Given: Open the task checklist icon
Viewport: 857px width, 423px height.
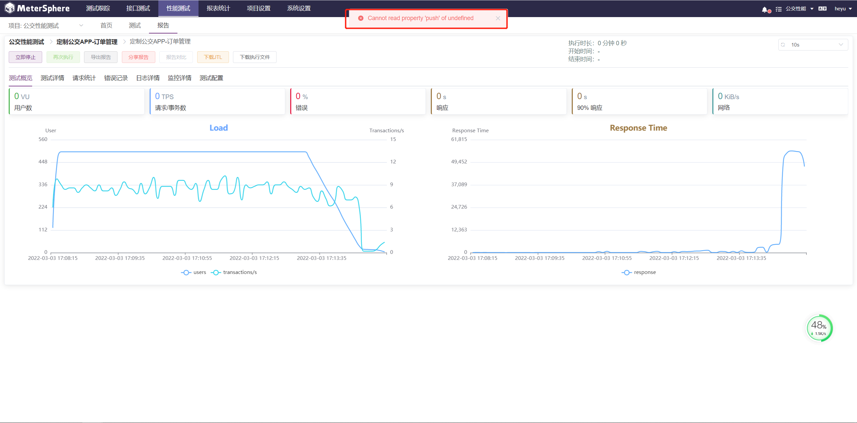Looking at the screenshot, I should tap(779, 9).
